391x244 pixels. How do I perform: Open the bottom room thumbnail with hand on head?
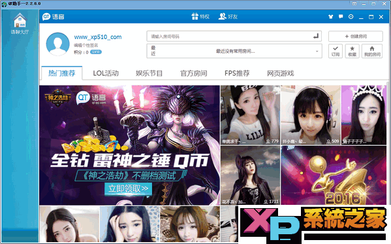[129, 224]
